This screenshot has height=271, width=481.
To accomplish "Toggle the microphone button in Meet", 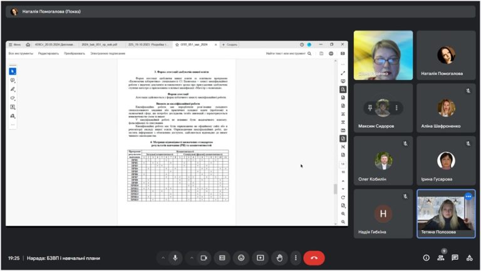I will [175, 258].
